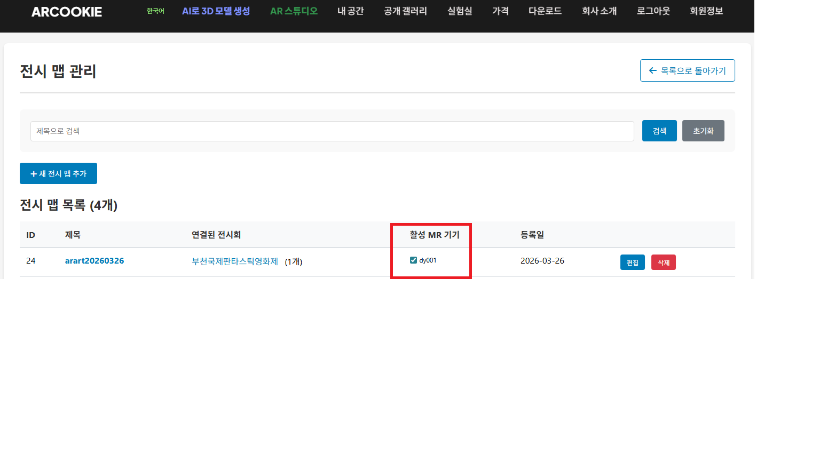Open the arart20260326 exhibition map link
The image size is (820, 461).
pos(94,261)
